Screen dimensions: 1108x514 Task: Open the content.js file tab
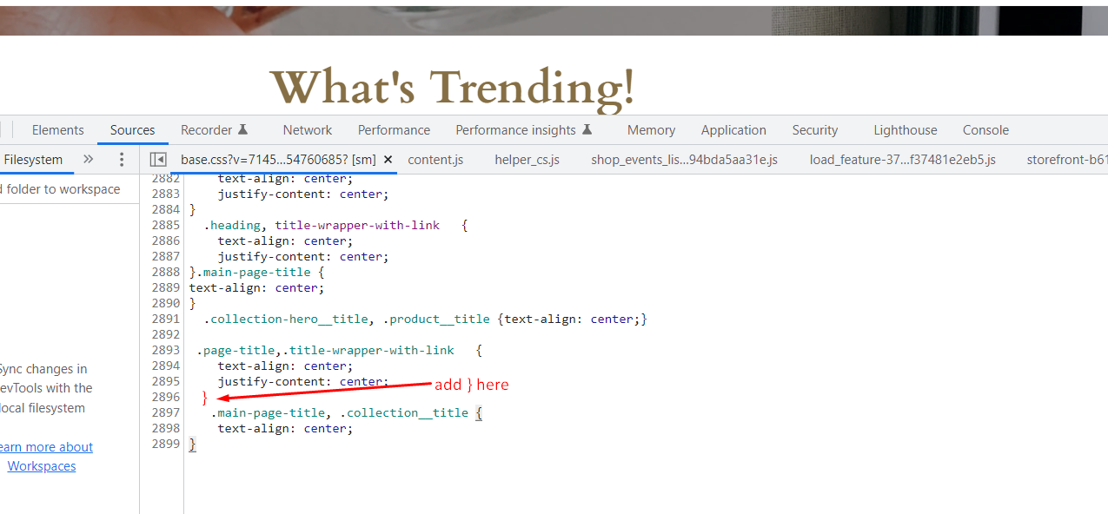click(435, 160)
